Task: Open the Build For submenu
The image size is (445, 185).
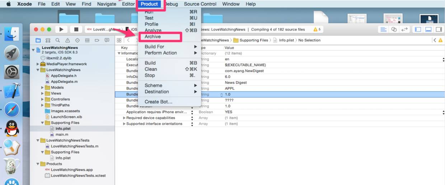Action: pos(169,47)
